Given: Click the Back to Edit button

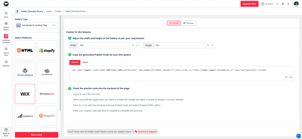Looking at the screenshot, I should [37, 135].
